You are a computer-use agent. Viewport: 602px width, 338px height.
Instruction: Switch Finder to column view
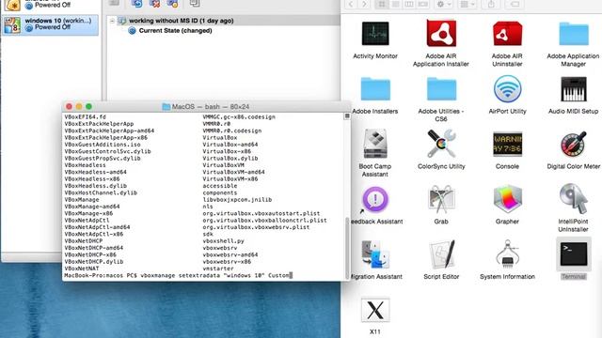coord(409,4)
